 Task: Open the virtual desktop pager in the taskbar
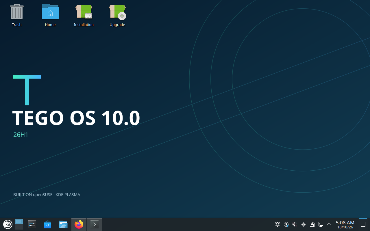[19, 224]
